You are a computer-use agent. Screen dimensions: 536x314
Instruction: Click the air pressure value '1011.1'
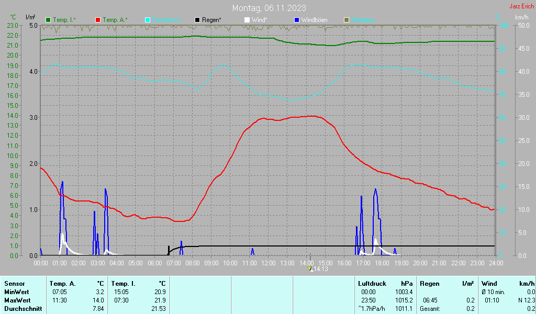404,309
